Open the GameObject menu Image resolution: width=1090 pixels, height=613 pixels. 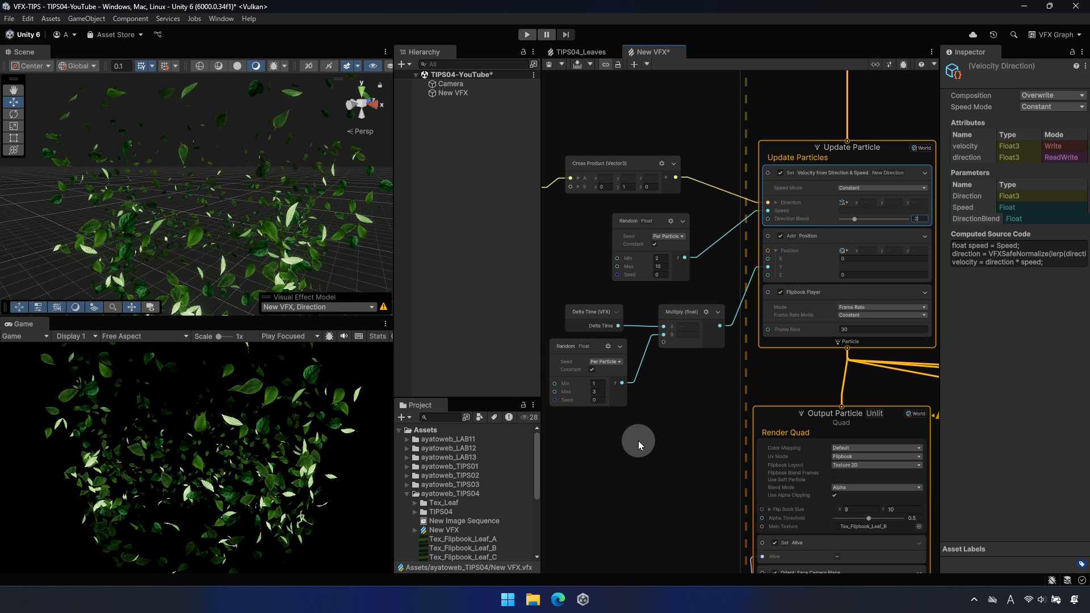[86, 19]
